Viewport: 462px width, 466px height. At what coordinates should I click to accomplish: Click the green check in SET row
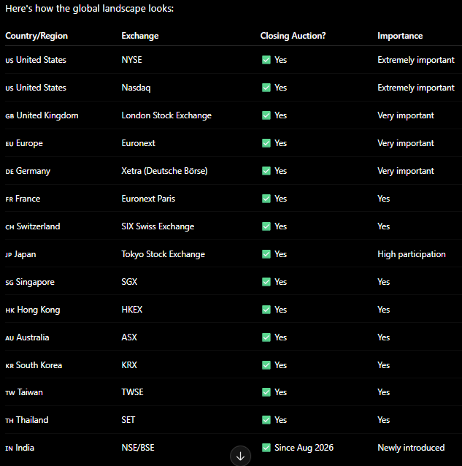(x=266, y=420)
